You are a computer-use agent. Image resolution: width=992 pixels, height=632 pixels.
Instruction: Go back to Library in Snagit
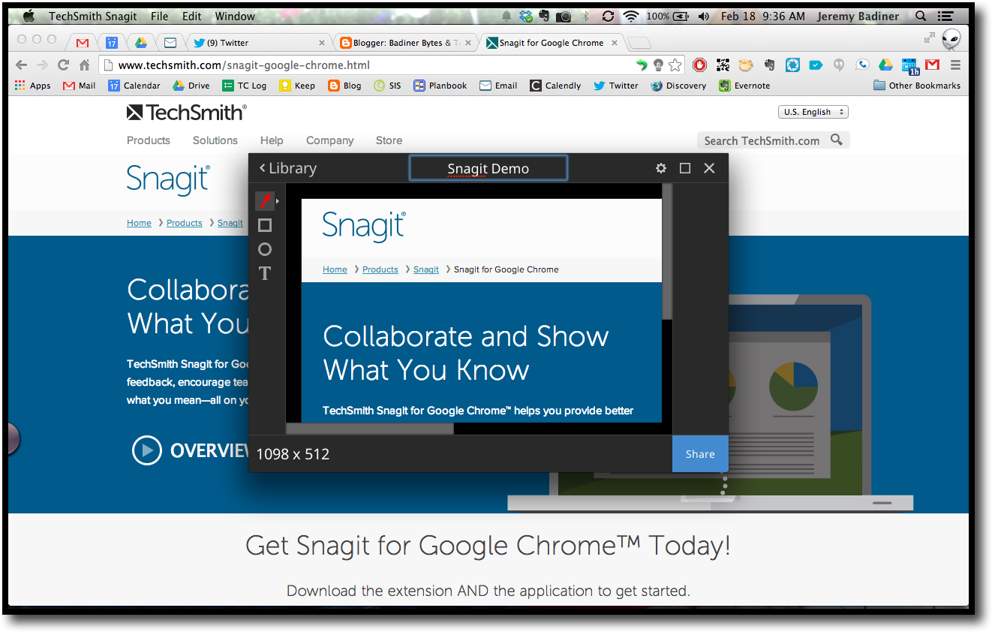coord(288,168)
